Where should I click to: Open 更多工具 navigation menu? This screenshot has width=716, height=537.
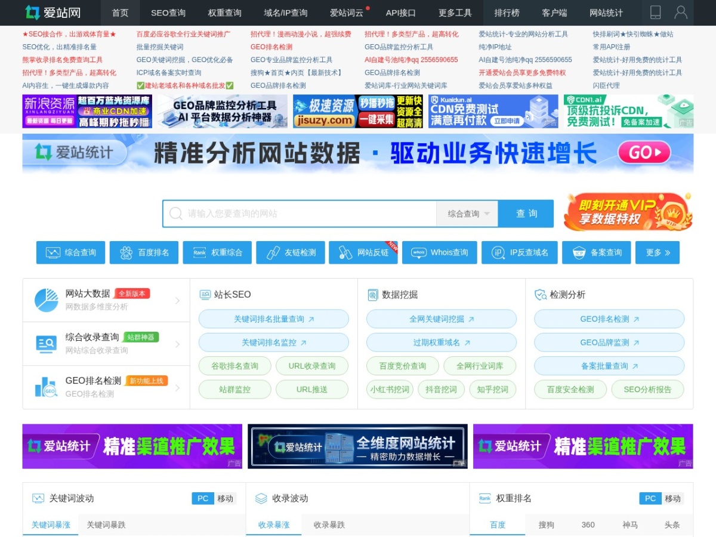pyautogui.click(x=455, y=13)
